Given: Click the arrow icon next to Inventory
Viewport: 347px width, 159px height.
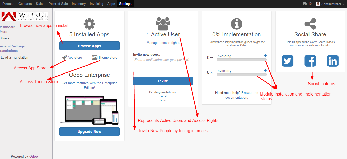Looking at the screenshot, I should [x=265, y=70].
